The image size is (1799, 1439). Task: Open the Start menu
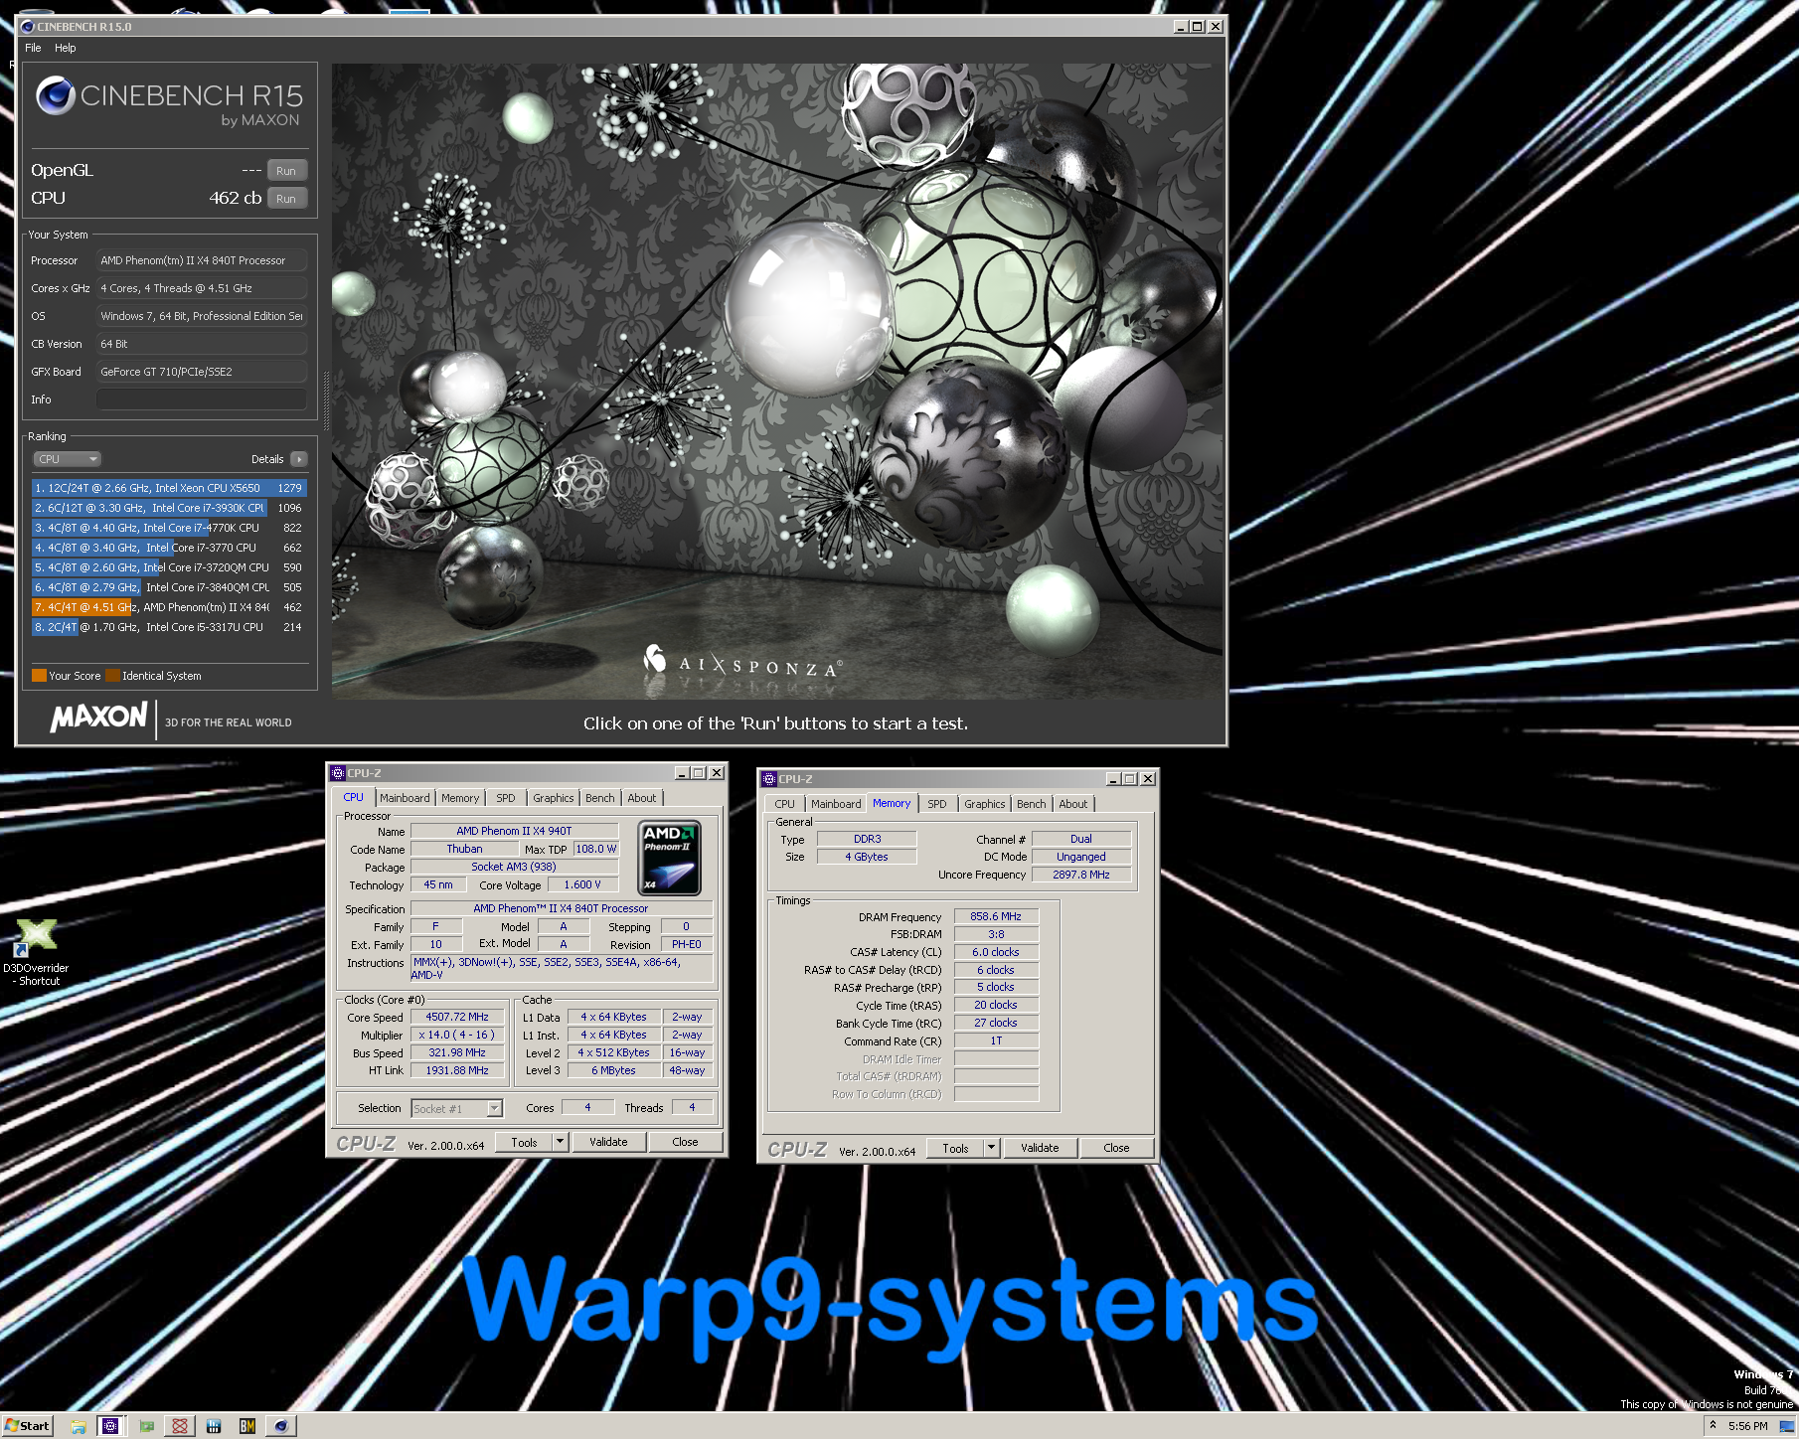pos(28,1426)
